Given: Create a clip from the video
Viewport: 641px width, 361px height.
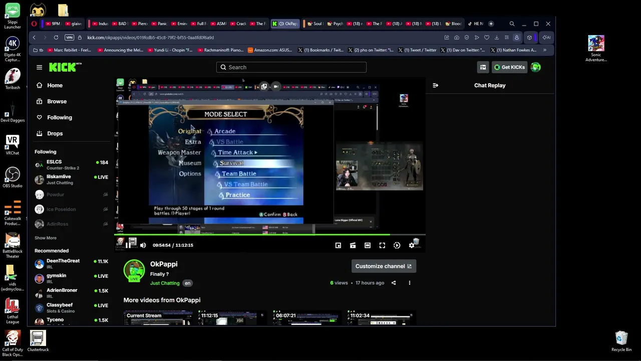Looking at the screenshot, I should (x=353, y=245).
